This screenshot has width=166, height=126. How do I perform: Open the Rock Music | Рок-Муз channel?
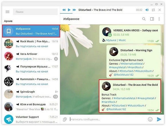[x=31, y=44]
